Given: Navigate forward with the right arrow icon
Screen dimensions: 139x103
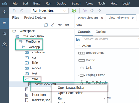Looking at the screenshot, I should tap(99, 11).
